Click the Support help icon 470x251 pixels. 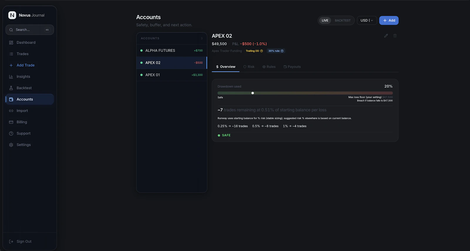point(11,134)
